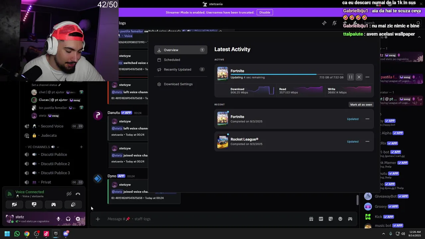Start an activity in voice channel
This screenshot has width=425, height=239.
[53, 204]
